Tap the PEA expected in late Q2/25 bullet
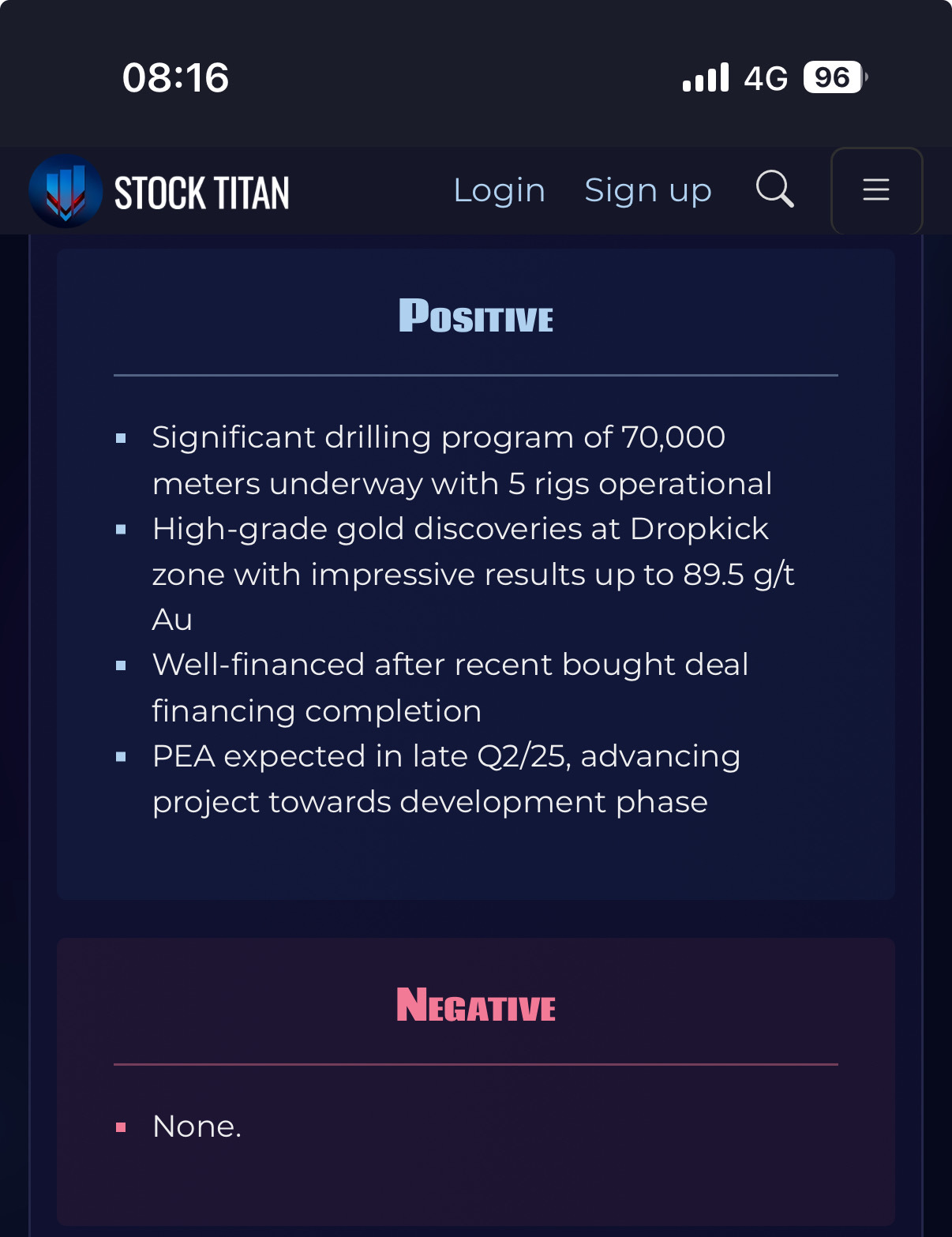The height and width of the screenshot is (1237, 952). pyautogui.click(x=446, y=779)
